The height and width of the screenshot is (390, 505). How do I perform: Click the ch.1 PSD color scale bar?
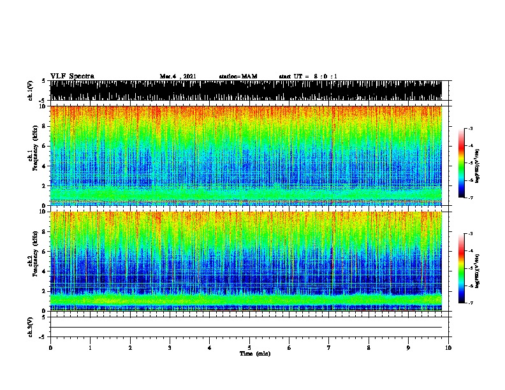click(462, 163)
